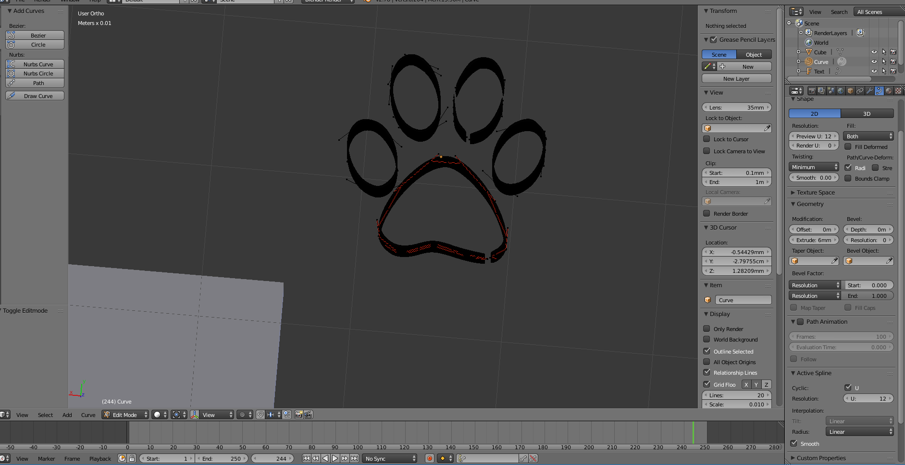This screenshot has height=465, width=905.
Task: Open the World properties tab
Action: click(x=841, y=91)
